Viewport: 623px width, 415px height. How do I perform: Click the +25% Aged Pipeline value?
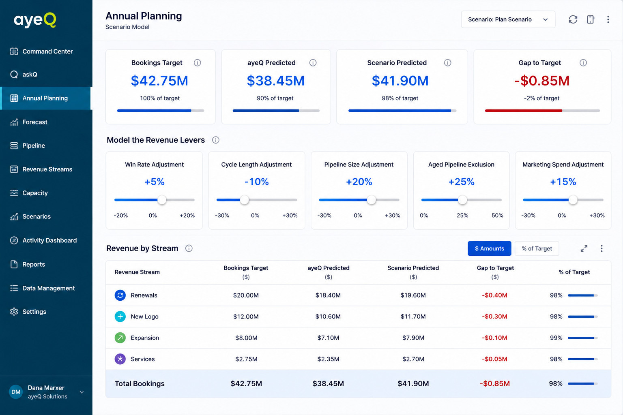pyautogui.click(x=462, y=182)
